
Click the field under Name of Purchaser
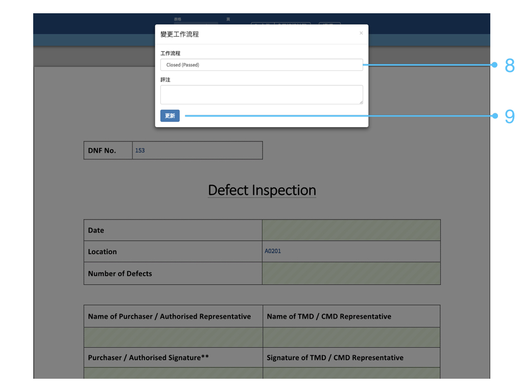pos(173,337)
